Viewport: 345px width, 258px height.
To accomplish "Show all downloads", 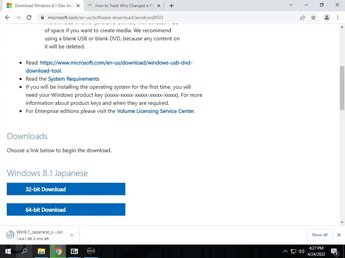I will [x=319, y=235].
